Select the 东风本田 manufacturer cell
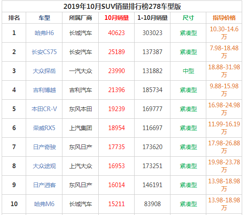 coord(81,109)
